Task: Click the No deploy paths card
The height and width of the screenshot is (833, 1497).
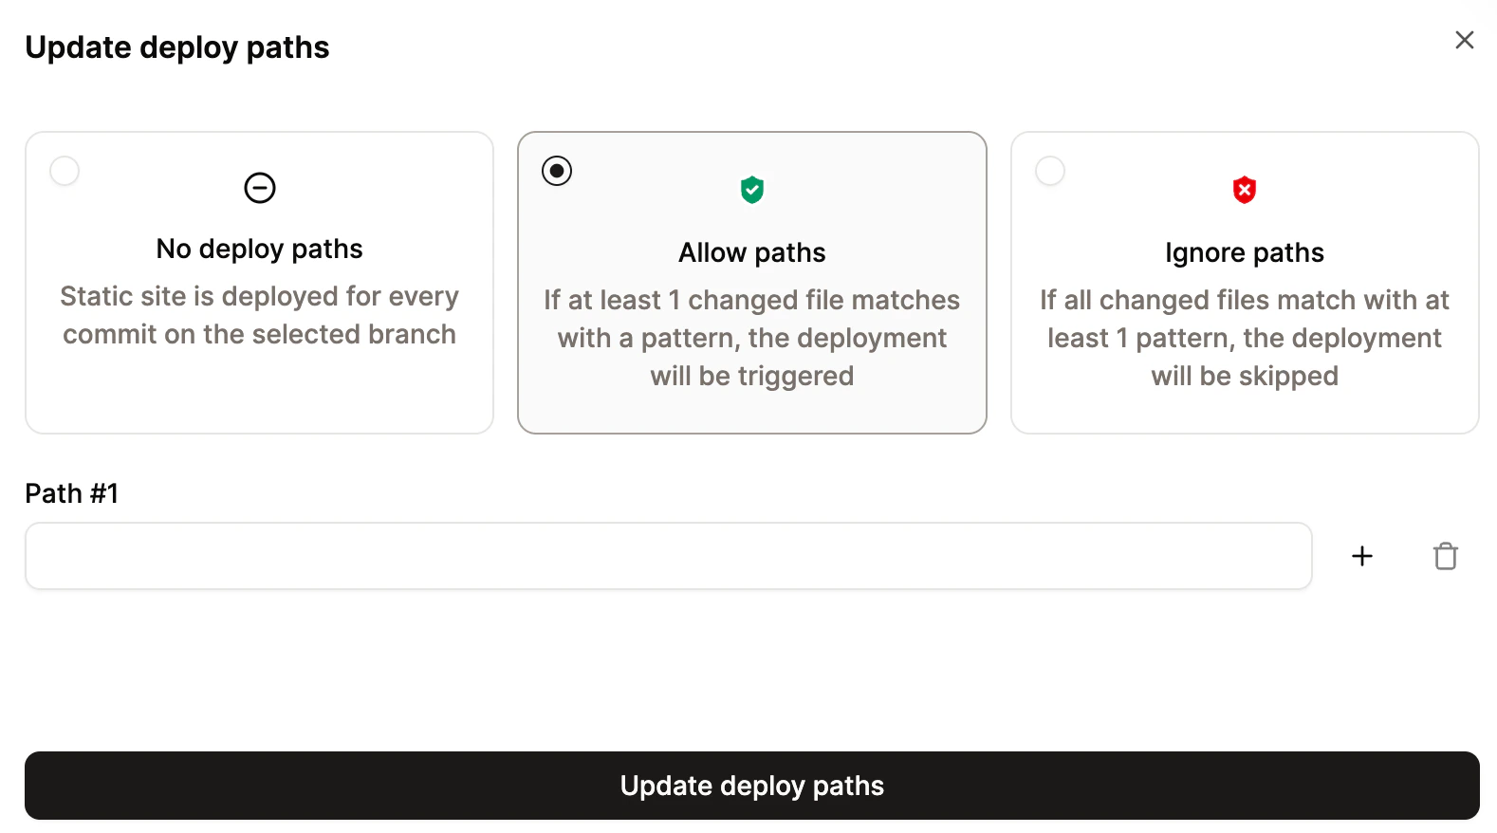Action: point(259,282)
